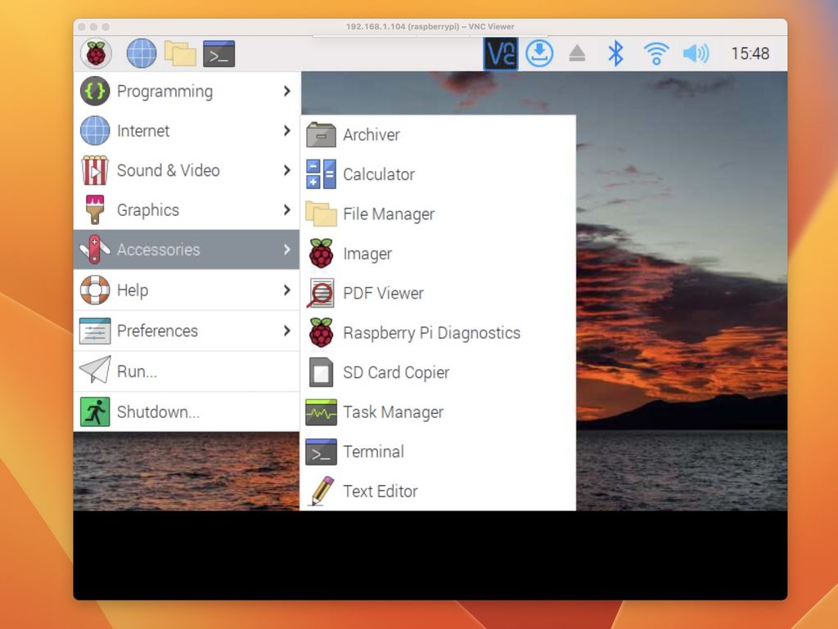Open the Raspberry Pi main menu button

click(x=97, y=53)
